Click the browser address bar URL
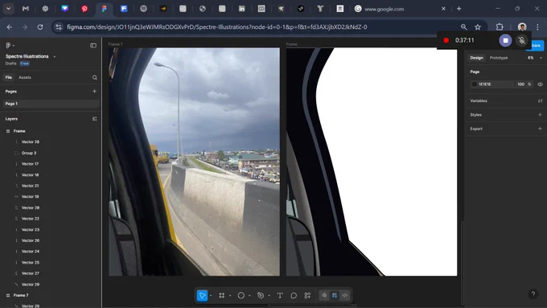547x308 pixels. click(217, 27)
